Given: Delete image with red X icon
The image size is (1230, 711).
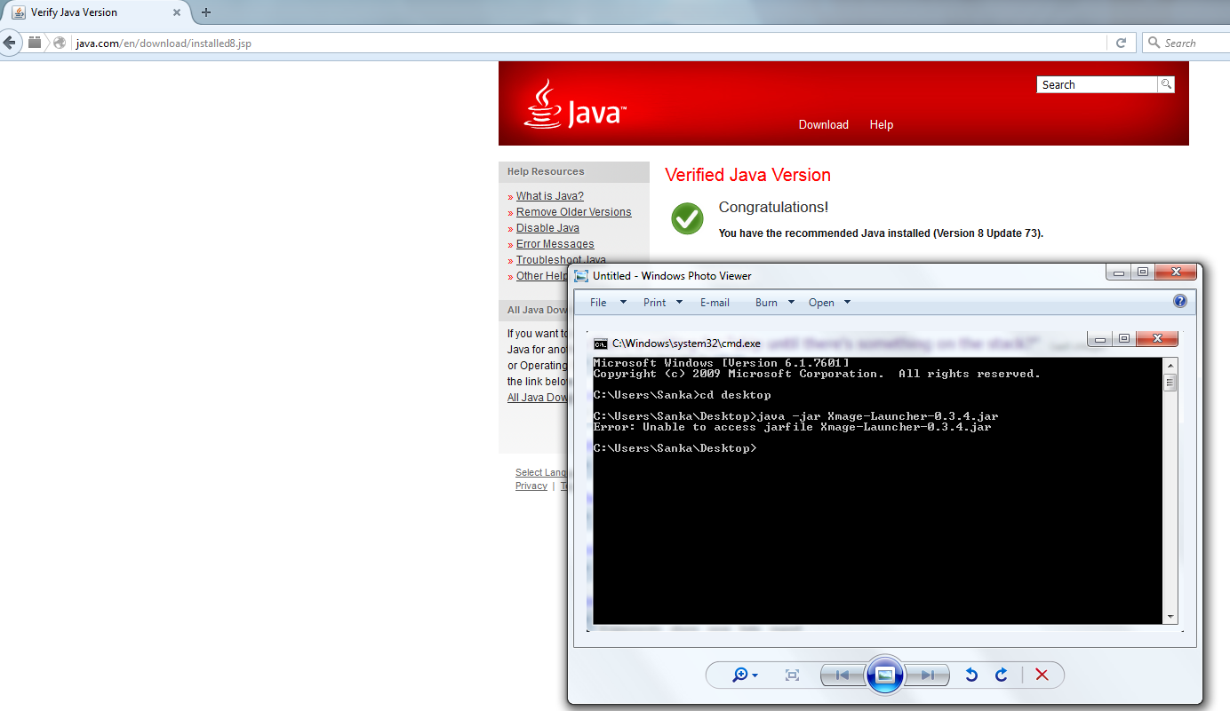Looking at the screenshot, I should [x=1042, y=675].
